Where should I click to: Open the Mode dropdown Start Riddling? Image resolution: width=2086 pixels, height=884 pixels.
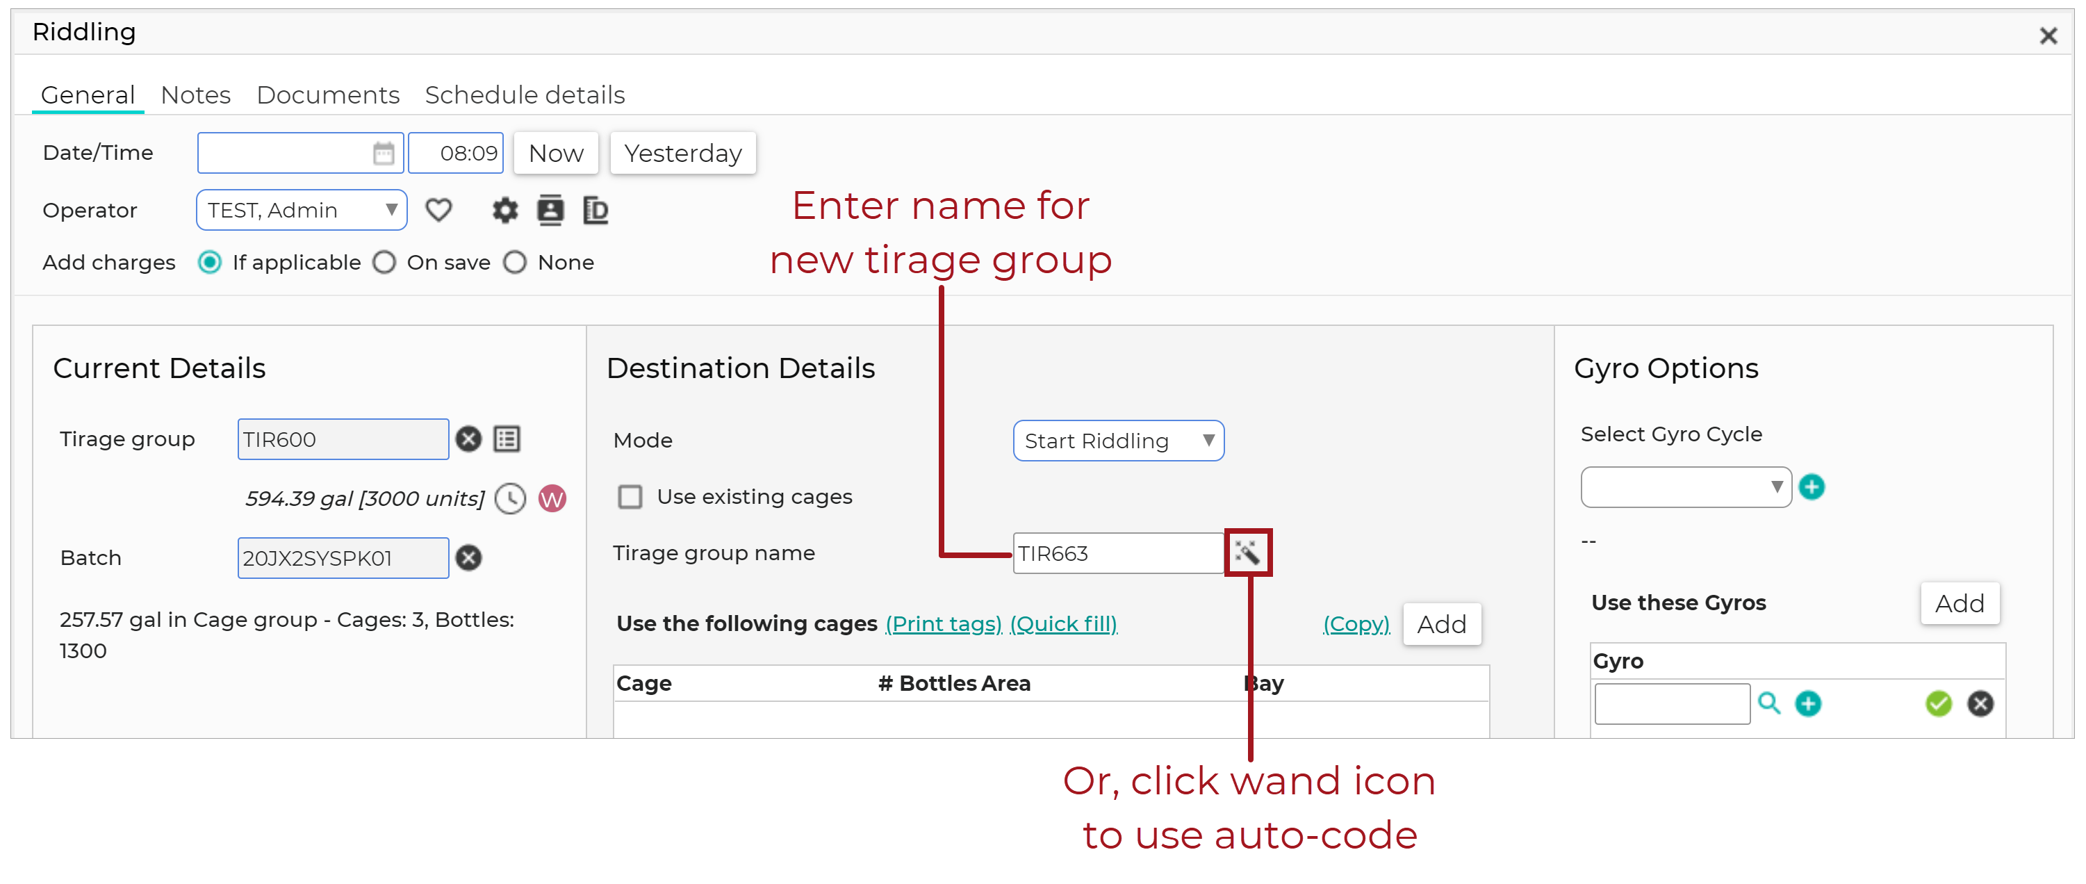click(1118, 441)
